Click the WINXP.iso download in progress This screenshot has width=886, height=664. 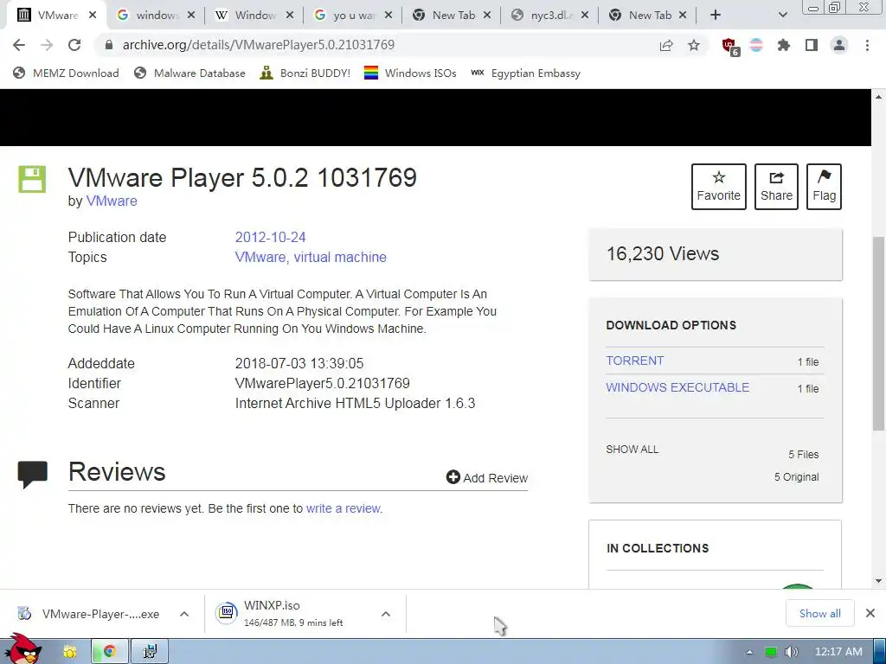click(293, 614)
